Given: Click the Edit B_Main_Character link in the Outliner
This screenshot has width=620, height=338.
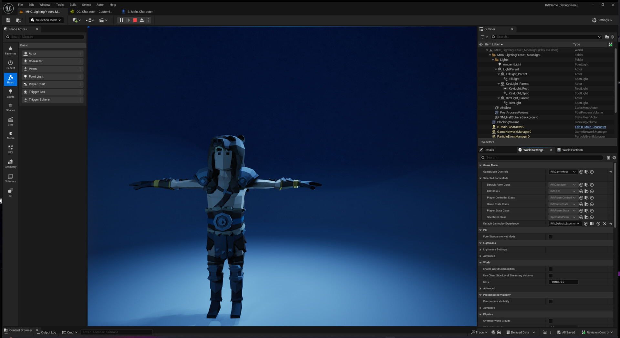Looking at the screenshot, I should [x=590, y=127].
